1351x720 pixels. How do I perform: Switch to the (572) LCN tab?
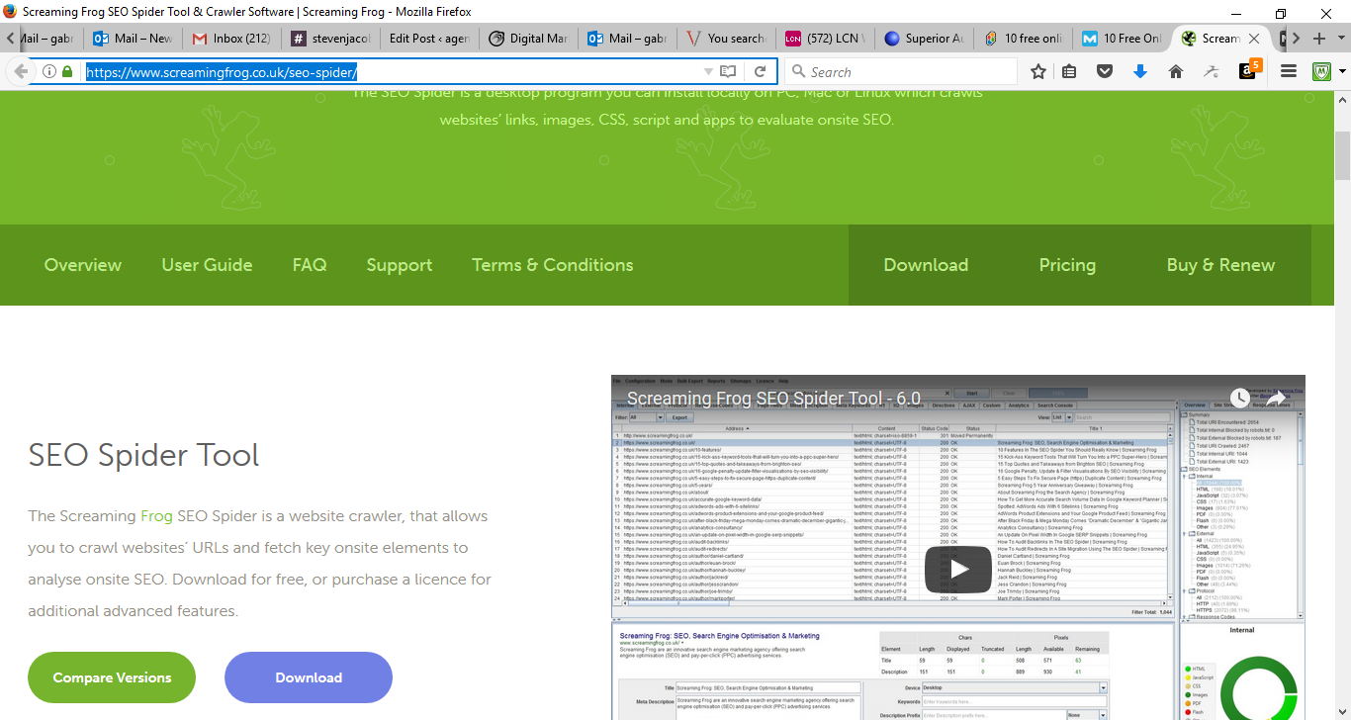pyautogui.click(x=825, y=39)
